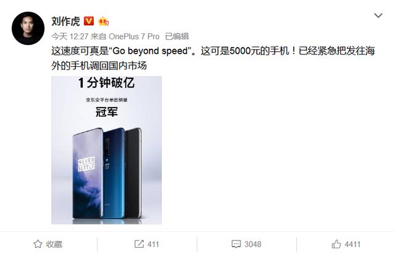
Task: Click the Never Settle phone in image
Action: [88, 174]
